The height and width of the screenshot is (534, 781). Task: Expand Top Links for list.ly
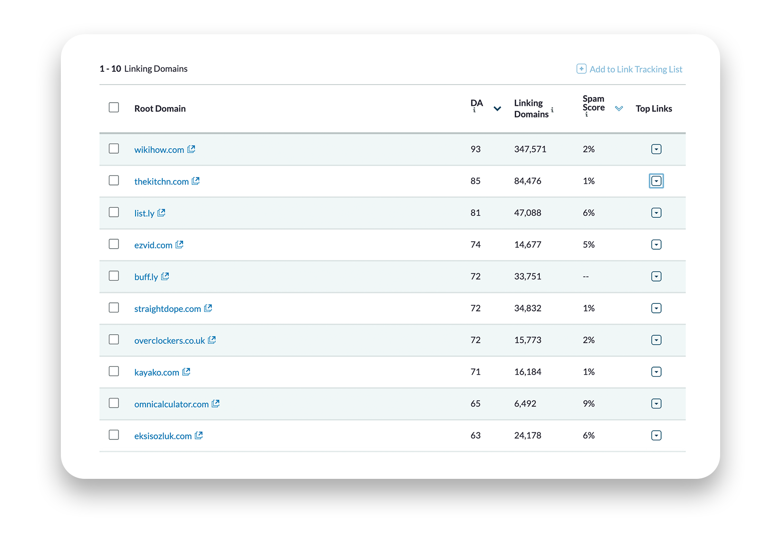point(656,213)
